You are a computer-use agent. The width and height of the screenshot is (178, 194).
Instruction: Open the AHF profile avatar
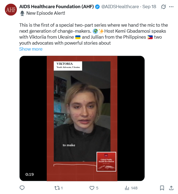11,10
